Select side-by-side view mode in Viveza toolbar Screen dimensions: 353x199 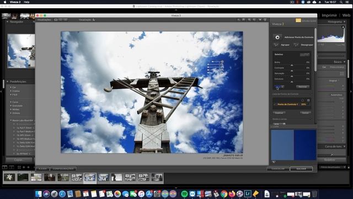[x=65, y=20]
